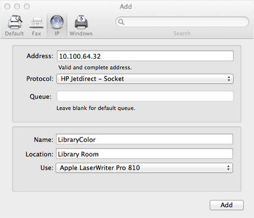Open the Use Apple LaserWriter Pro 810 dropdown

[x=144, y=168]
